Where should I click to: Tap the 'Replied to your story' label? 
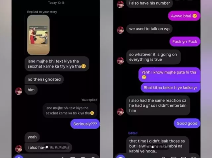[x=42, y=12]
